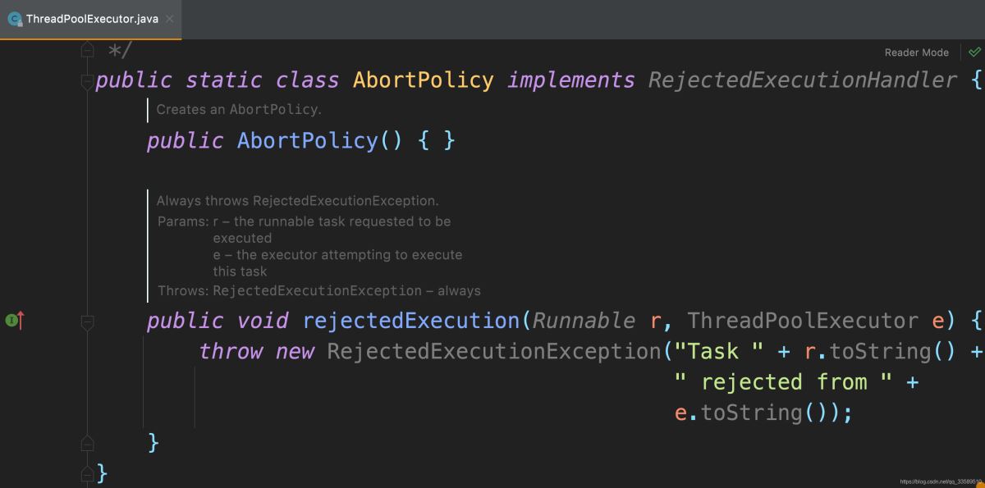The image size is (985, 488).
Task: Click the fold-end marker at method closing brace
Action: 87,443
